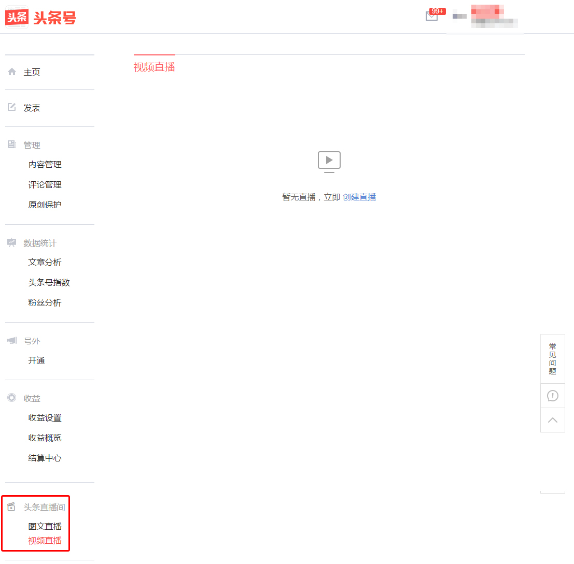Click the back-to-top arrow icon
The image size is (574, 564).
(552, 420)
